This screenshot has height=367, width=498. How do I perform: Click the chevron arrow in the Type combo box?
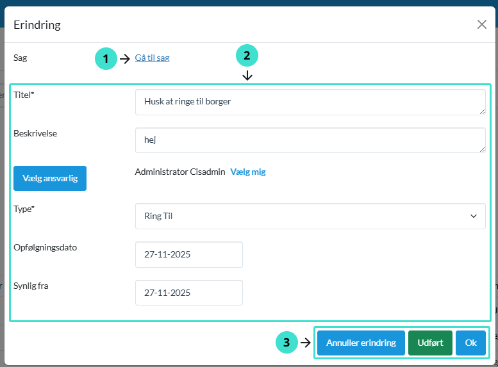474,216
